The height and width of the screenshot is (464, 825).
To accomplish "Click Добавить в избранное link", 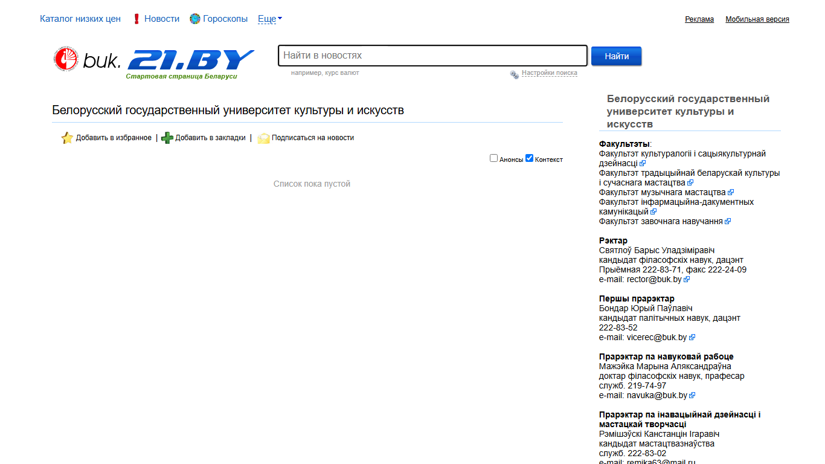I will [114, 138].
